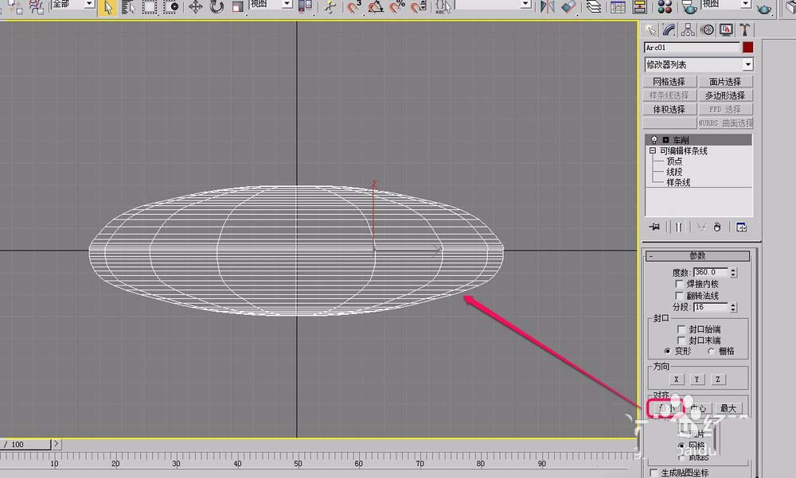Click the Use Pivot Point Center icon
Image resolution: width=796 pixels, height=478 pixels.
pyautogui.click(x=305, y=7)
